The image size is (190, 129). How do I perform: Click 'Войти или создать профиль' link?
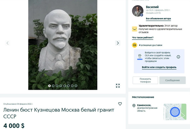(x=159, y=67)
